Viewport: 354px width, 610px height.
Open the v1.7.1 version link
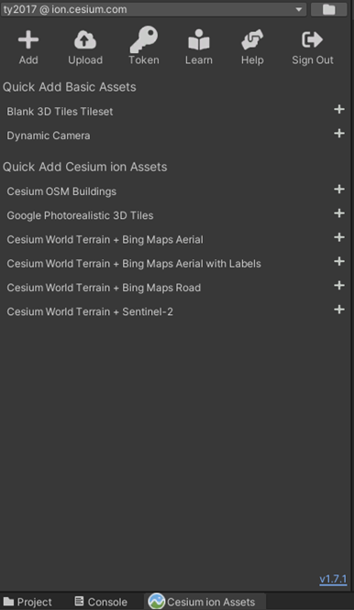[333, 579]
